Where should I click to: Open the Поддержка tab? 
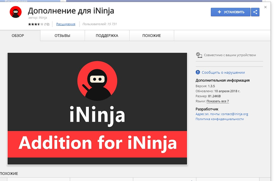tap(107, 35)
